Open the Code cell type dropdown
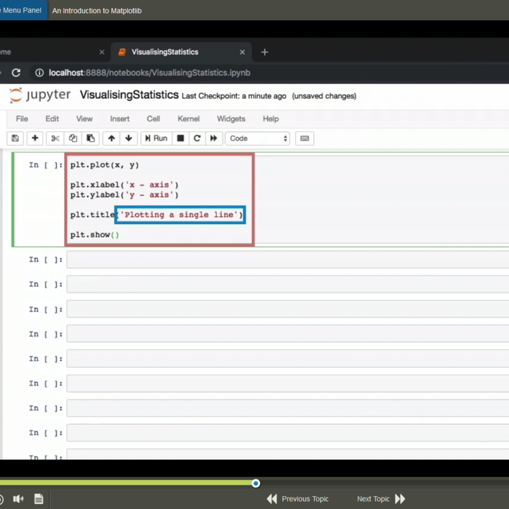Image resolution: width=509 pixels, height=509 pixels. click(258, 138)
